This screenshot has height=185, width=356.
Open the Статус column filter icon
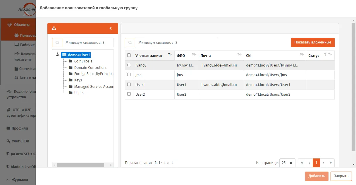[325, 54]
